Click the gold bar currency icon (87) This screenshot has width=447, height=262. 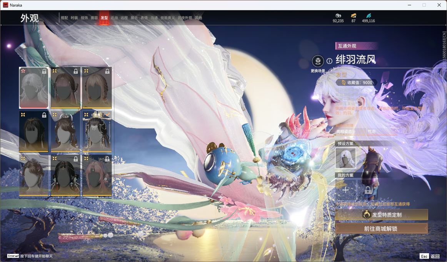(x=353, y=15)
